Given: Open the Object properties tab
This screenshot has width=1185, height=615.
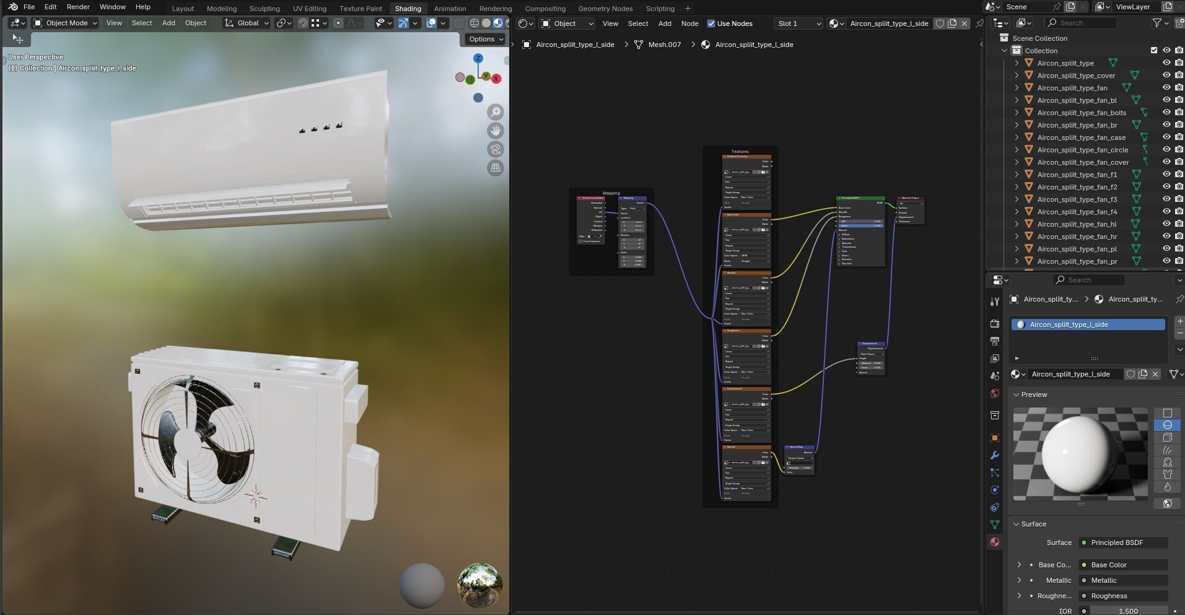Looking at the screenshot, I should coord(995,438).
